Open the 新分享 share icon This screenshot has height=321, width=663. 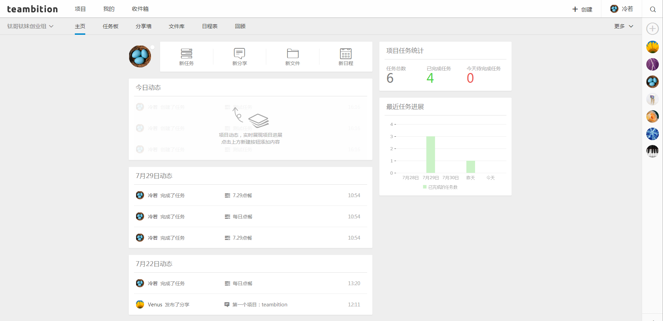(239, 57)
